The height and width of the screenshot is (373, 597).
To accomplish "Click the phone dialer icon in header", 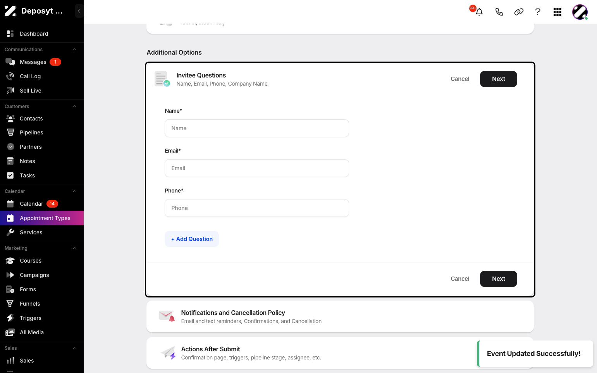I will (499, 12).
